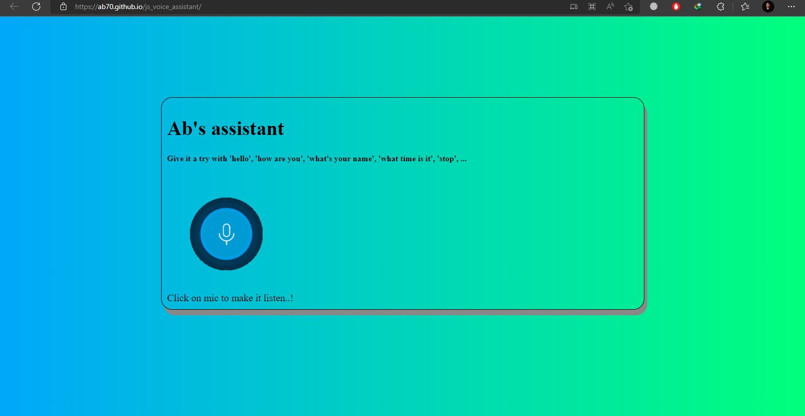Click the gray globe extension icon

point(653,7)
